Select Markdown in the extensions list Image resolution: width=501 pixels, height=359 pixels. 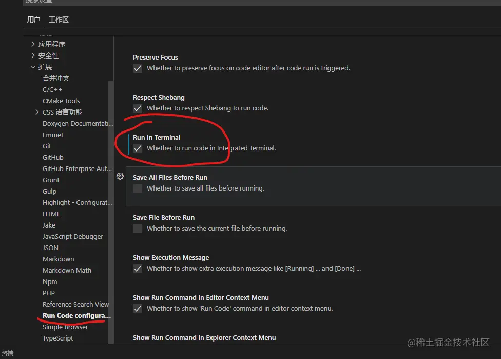pyautogui.click(x=58, y=259)
